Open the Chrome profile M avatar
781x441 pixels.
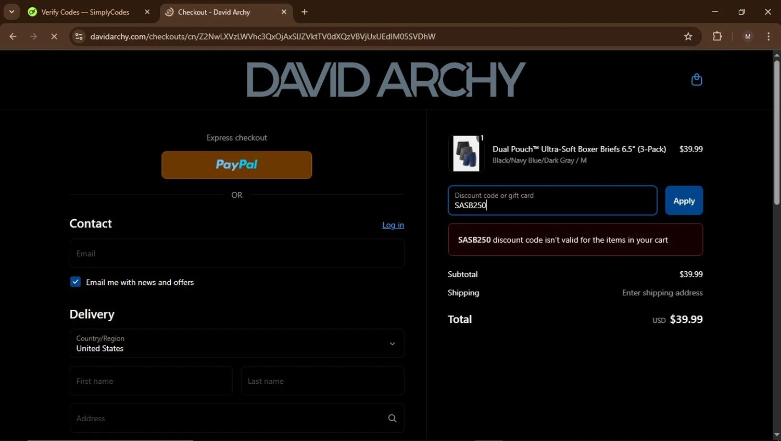748,36
